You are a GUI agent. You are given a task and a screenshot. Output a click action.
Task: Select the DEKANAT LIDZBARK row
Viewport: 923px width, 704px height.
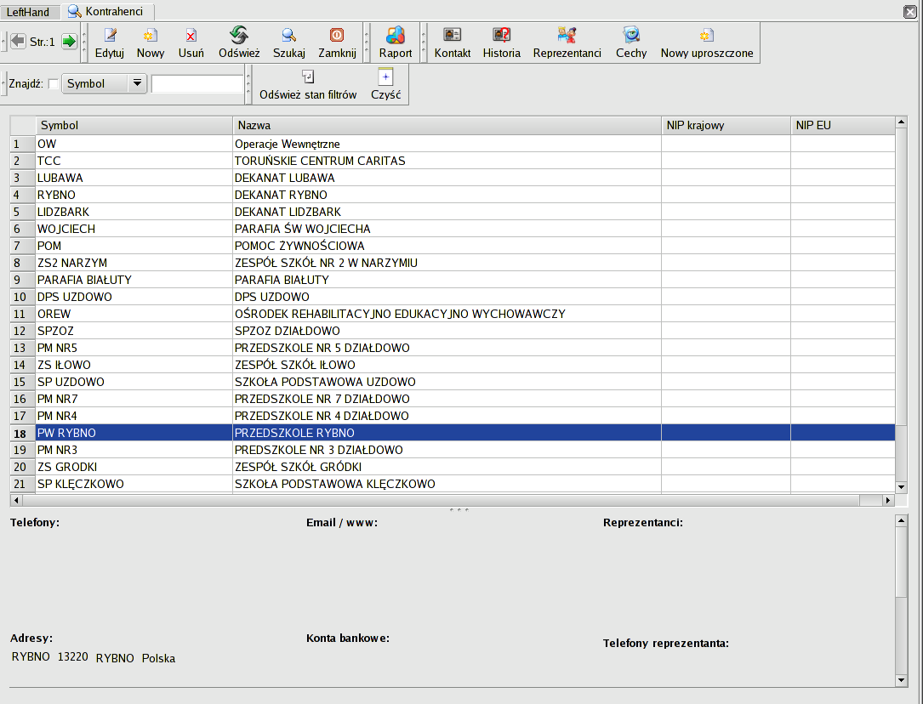453,213
